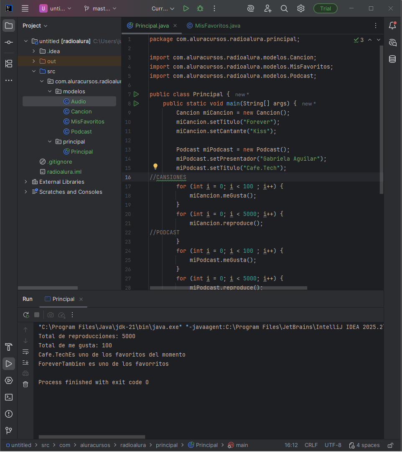Open the Terminal tool window

click(x=9, y=397)
